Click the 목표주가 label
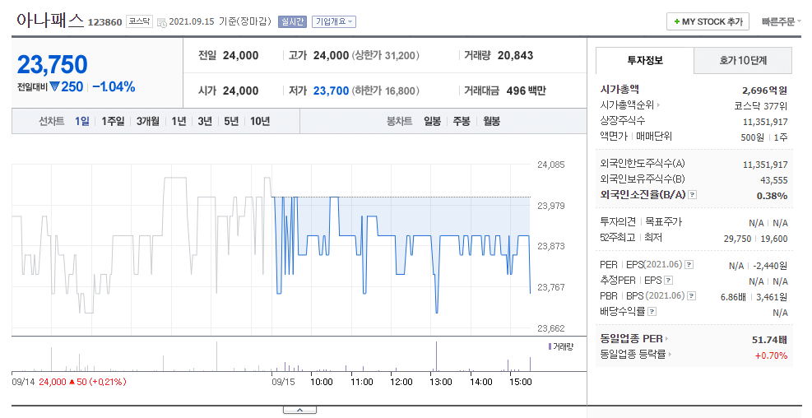The image size is (812, 418). pos(663,221)
